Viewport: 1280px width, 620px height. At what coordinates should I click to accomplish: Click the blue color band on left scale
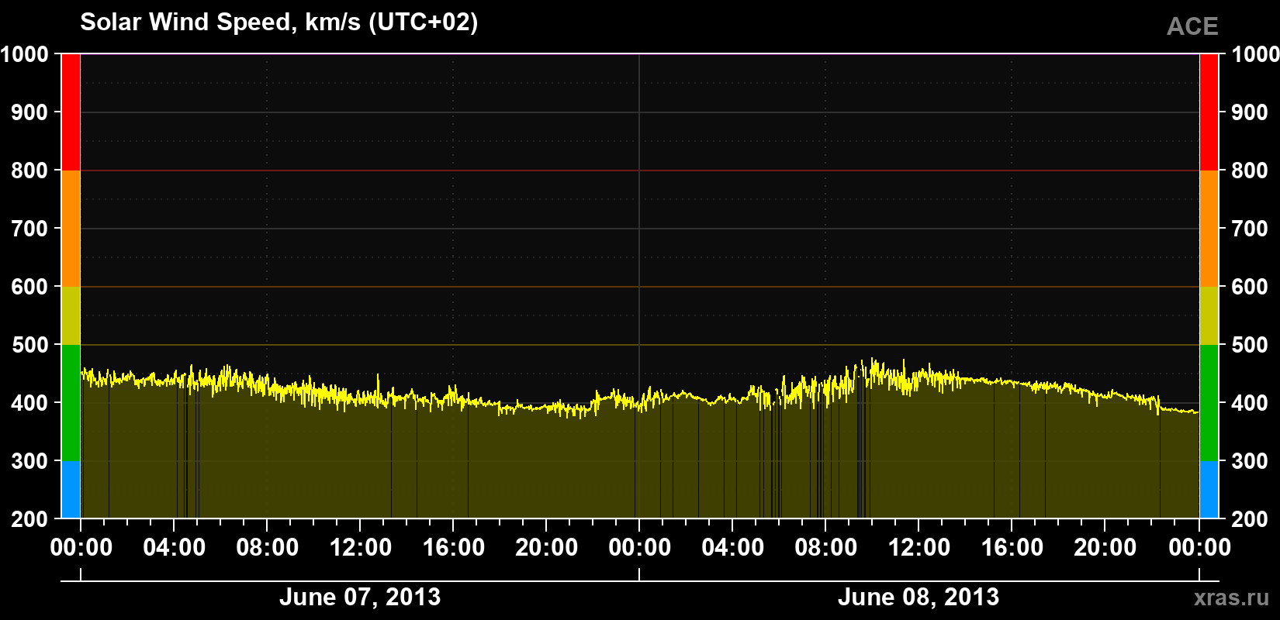[x=71, y=490]
